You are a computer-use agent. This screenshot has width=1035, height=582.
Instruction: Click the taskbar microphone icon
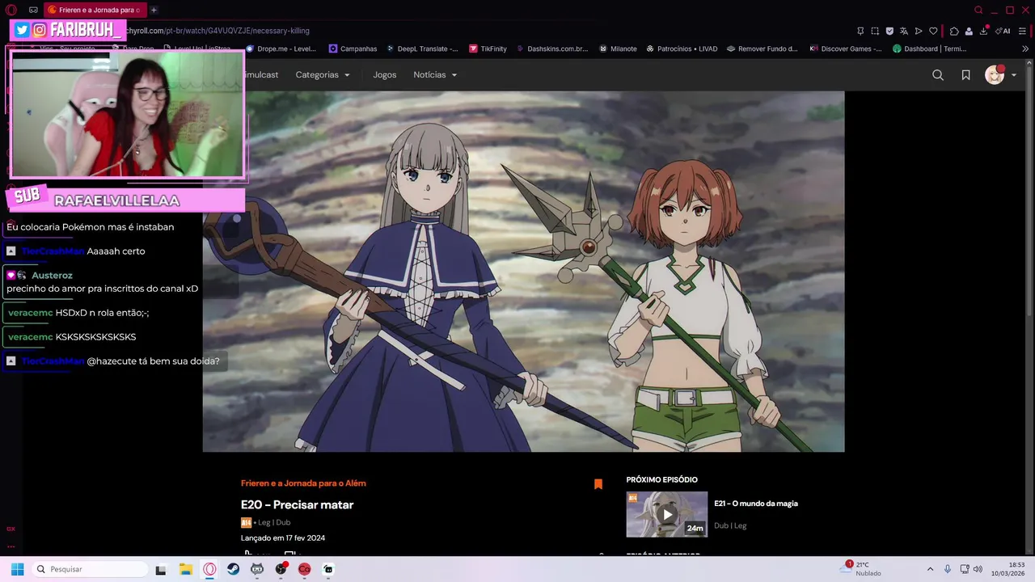point(948,569)
